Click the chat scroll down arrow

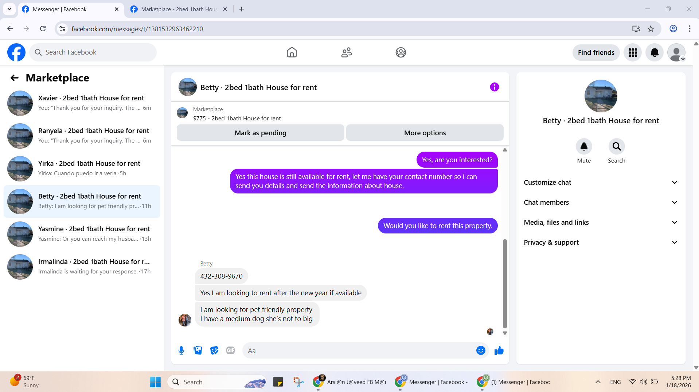click(505, 333)
